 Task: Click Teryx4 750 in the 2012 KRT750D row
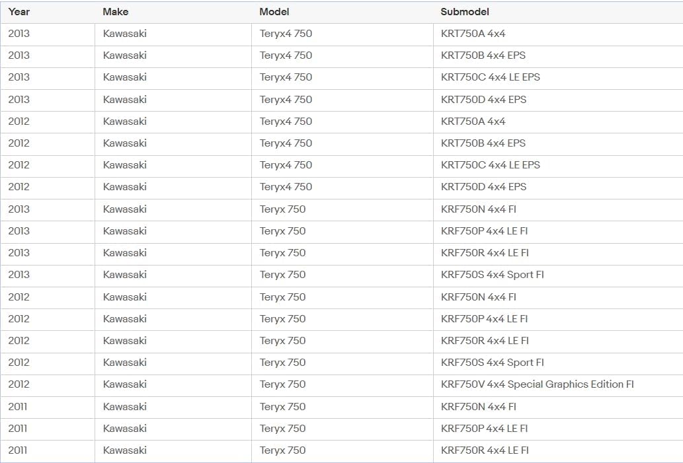(x=286, y=187)
